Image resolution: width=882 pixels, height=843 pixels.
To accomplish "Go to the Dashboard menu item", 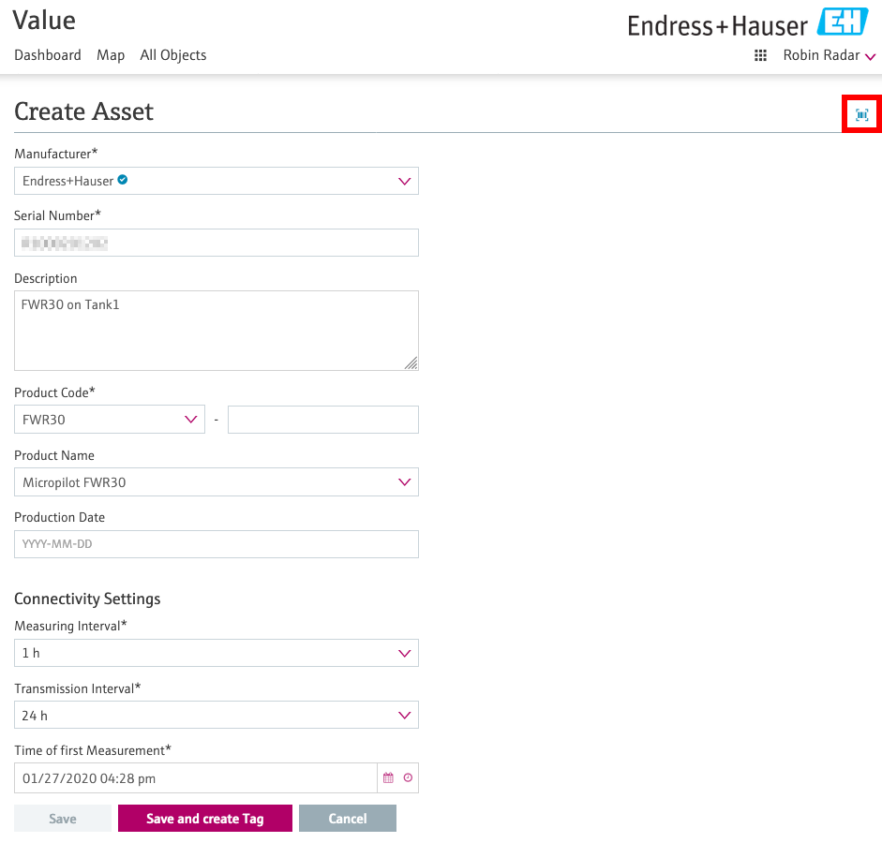I will pos(48,55).
